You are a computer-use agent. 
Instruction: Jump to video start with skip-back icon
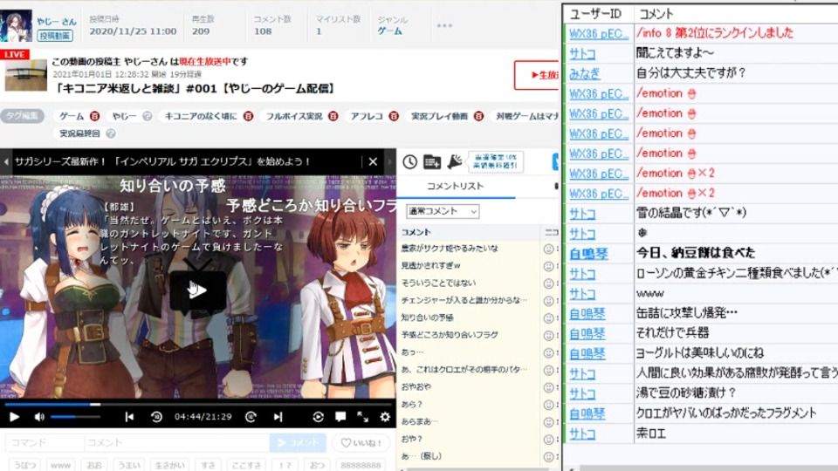point(129,417)
